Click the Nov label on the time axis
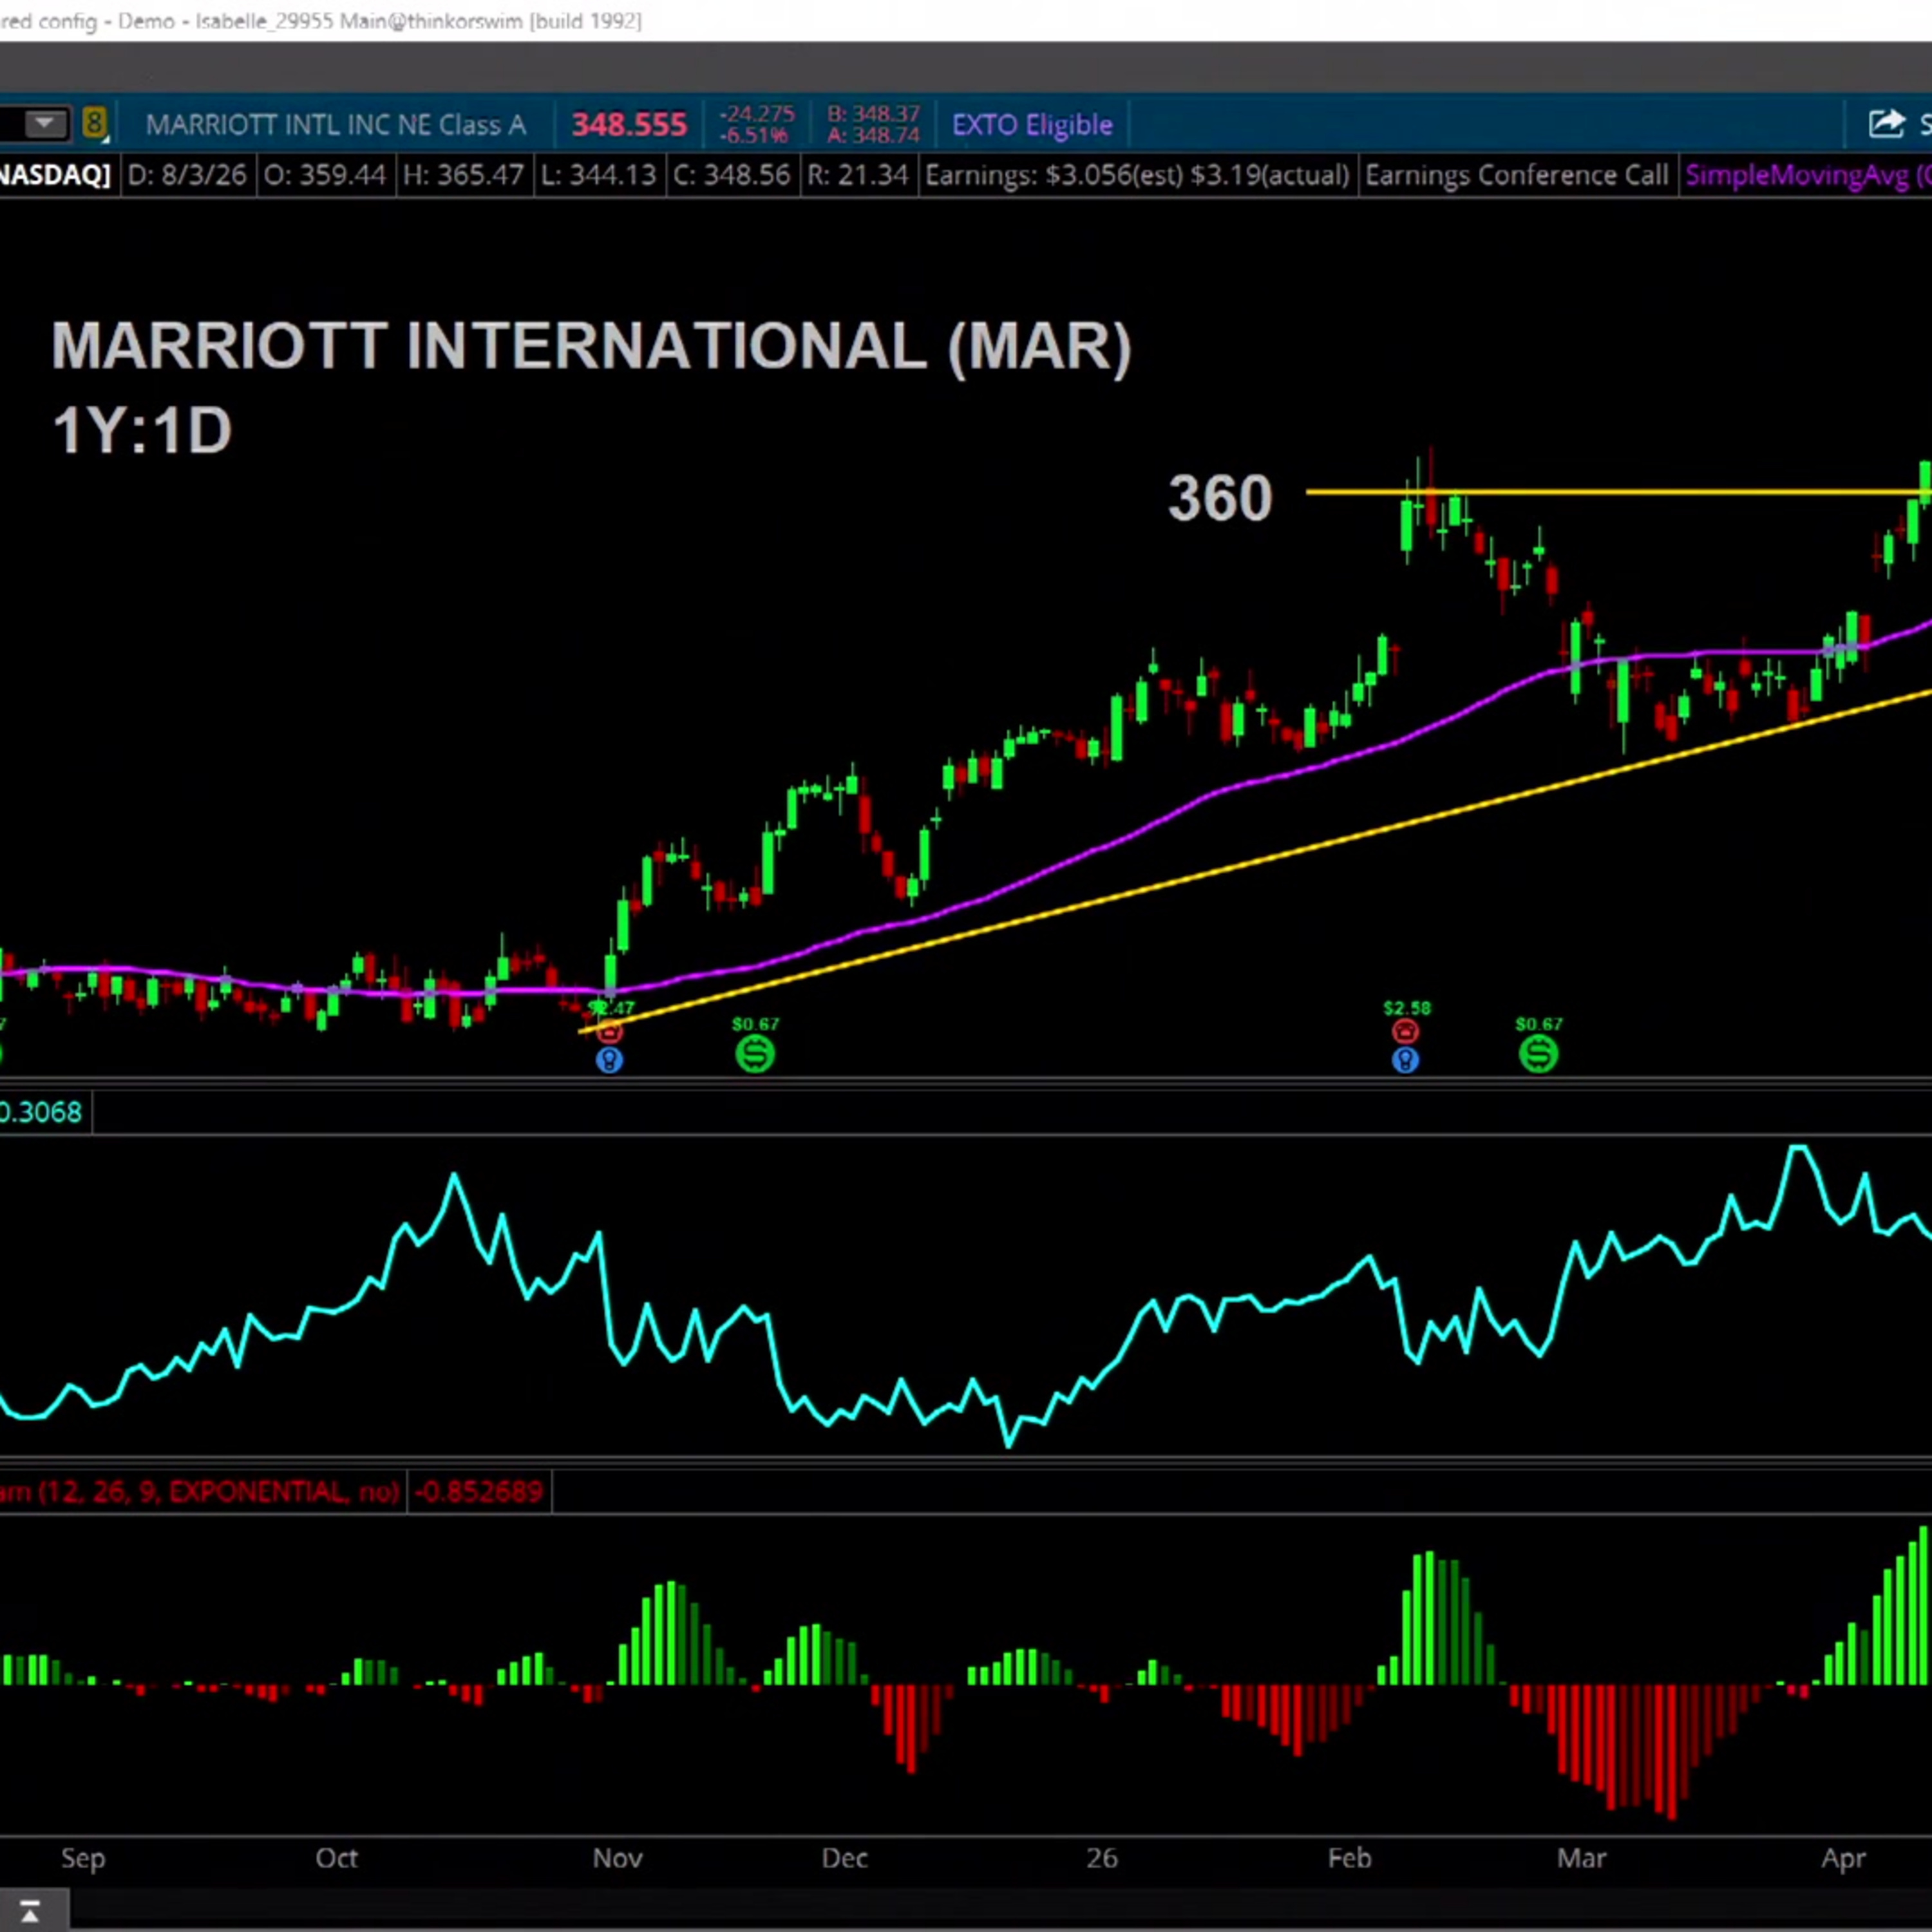Screen dimensions: 1932x1932 (x=617, y=1858)
